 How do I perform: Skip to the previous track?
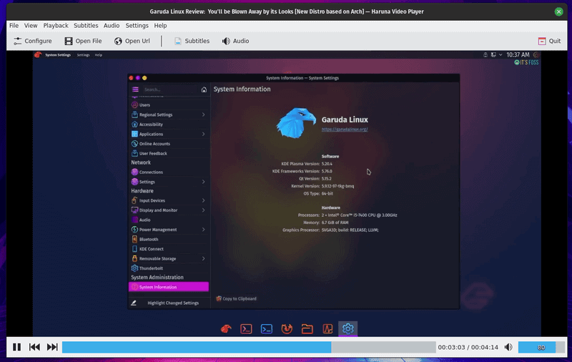[34, 347]
